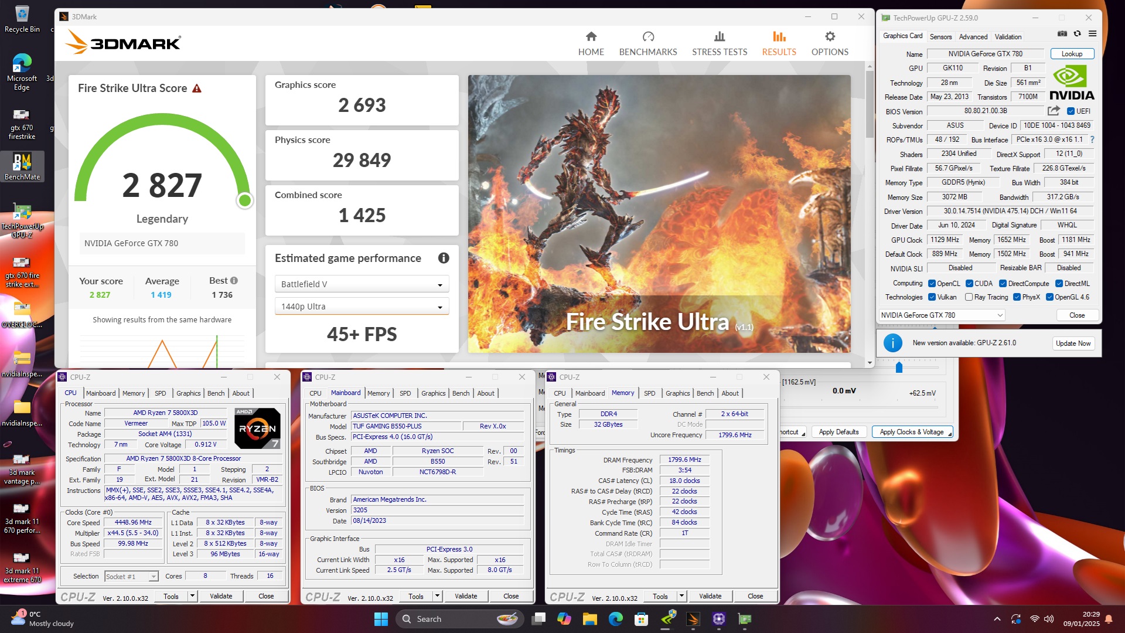The width and height of the screenshot is (1125, 633).
Task: Toggle the Ray Tracing checkbox in GPU-Z
Action: tap(969, 297)
